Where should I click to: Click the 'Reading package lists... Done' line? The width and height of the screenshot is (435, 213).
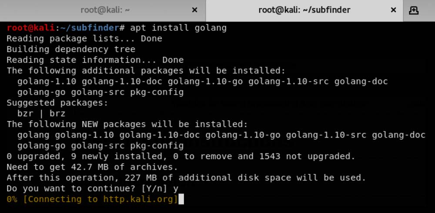pos(84,39)
